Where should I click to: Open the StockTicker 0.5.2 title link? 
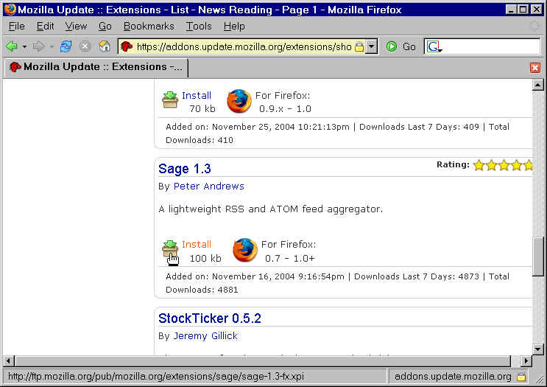pos(210,318)
